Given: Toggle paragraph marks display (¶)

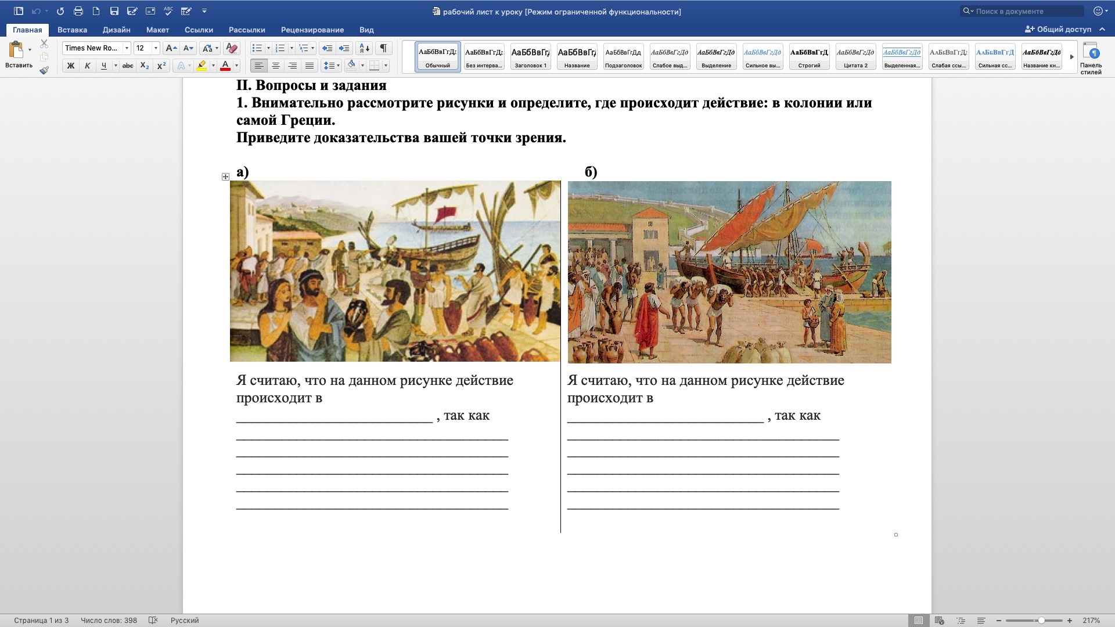Looking at the screenshot, I should [x=383, y=48].
